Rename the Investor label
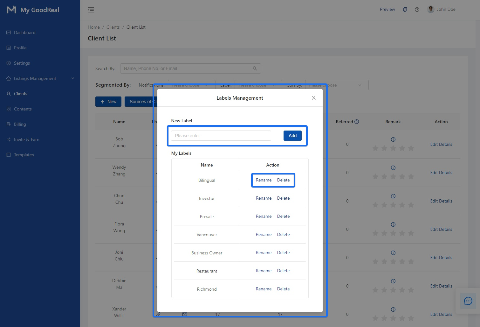The height and width of the screenshot is (327, 480). 264,198
